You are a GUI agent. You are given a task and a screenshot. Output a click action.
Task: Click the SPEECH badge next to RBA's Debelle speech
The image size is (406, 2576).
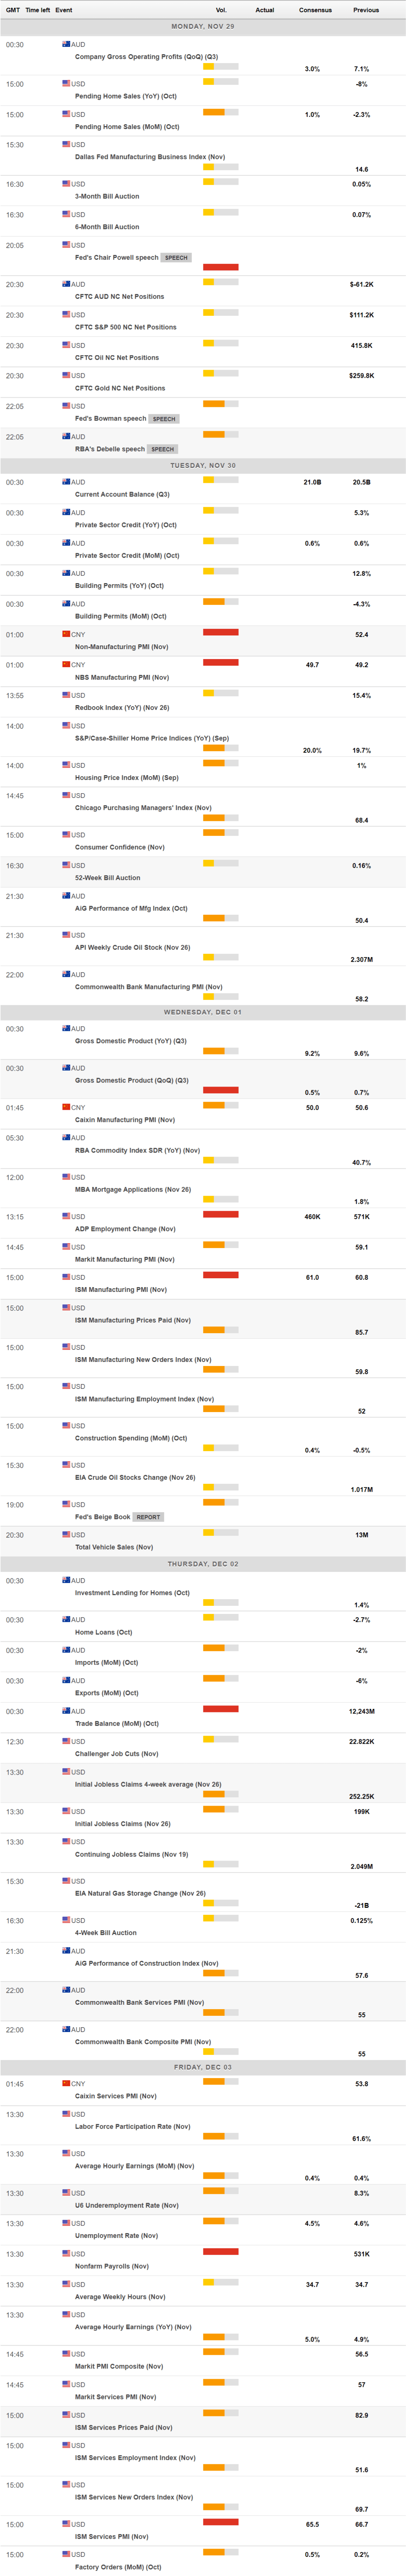tap(163, 449)
